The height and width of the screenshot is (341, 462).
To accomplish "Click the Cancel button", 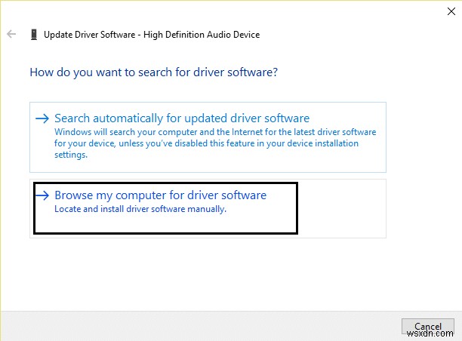I will click(428, 326).
